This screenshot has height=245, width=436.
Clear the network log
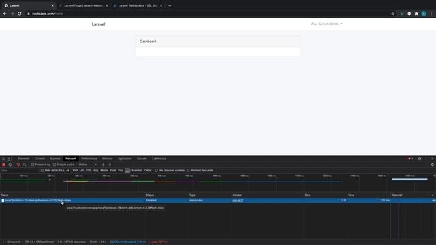click(x=10, y=165)
